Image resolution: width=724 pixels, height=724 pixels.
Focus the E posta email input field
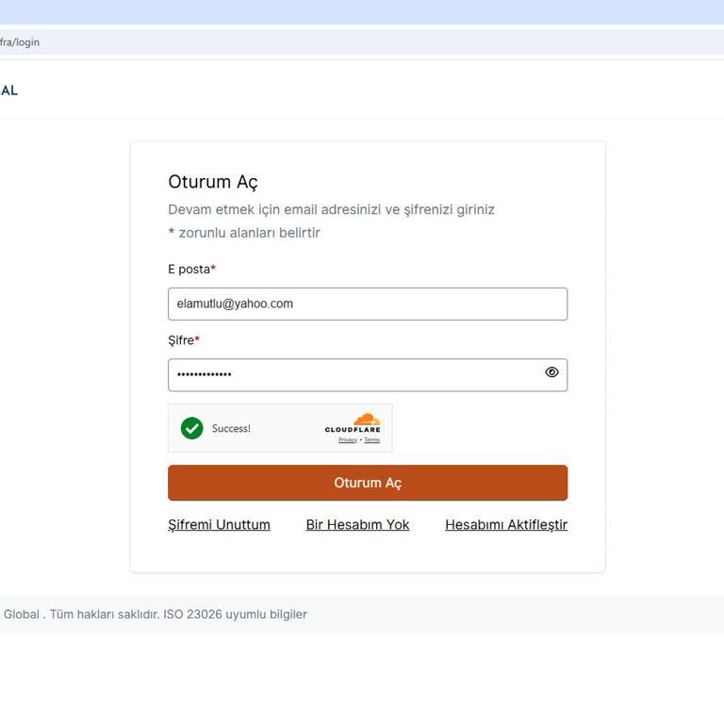(x=368, y=304)
